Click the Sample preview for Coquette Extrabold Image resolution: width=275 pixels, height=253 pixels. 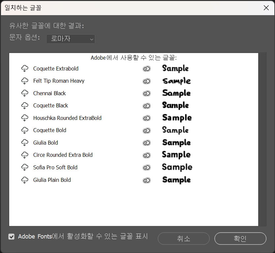175,69
